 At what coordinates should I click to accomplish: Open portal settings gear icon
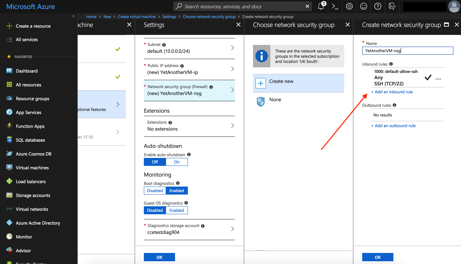point(349,6)
